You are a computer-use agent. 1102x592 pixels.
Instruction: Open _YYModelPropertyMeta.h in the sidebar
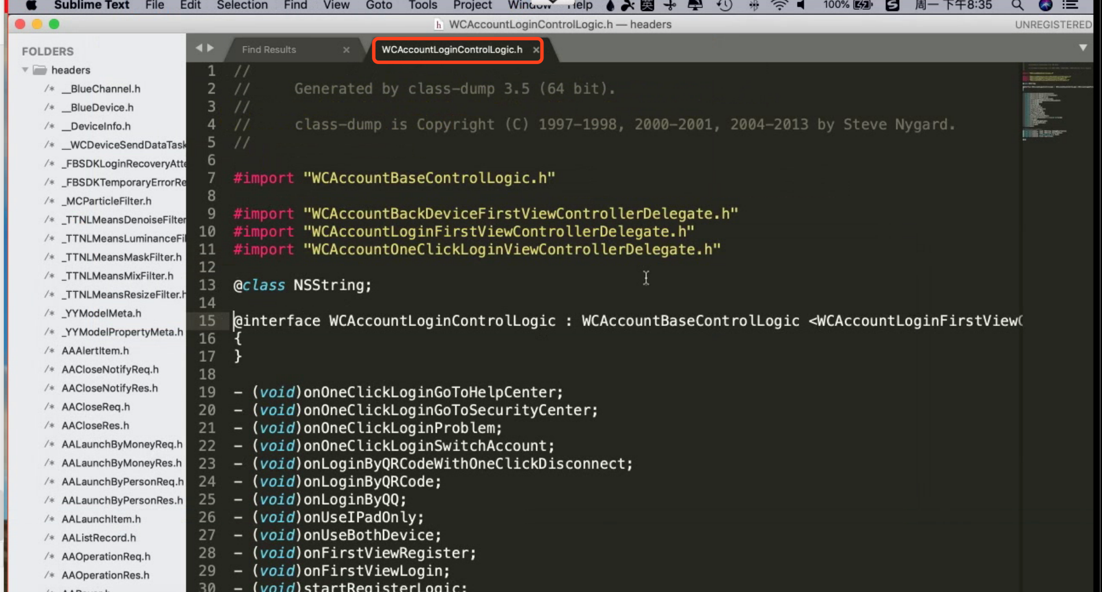[x=122, y=332]
